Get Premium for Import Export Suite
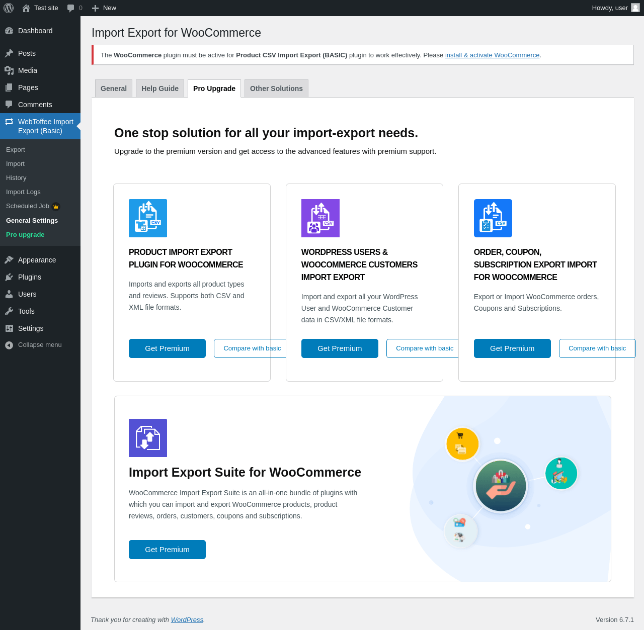644x630 pixels. pyautogui.click(x=167, y=550)
